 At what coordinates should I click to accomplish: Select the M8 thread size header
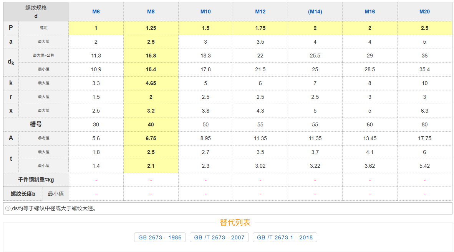click(x=151, y=12)
